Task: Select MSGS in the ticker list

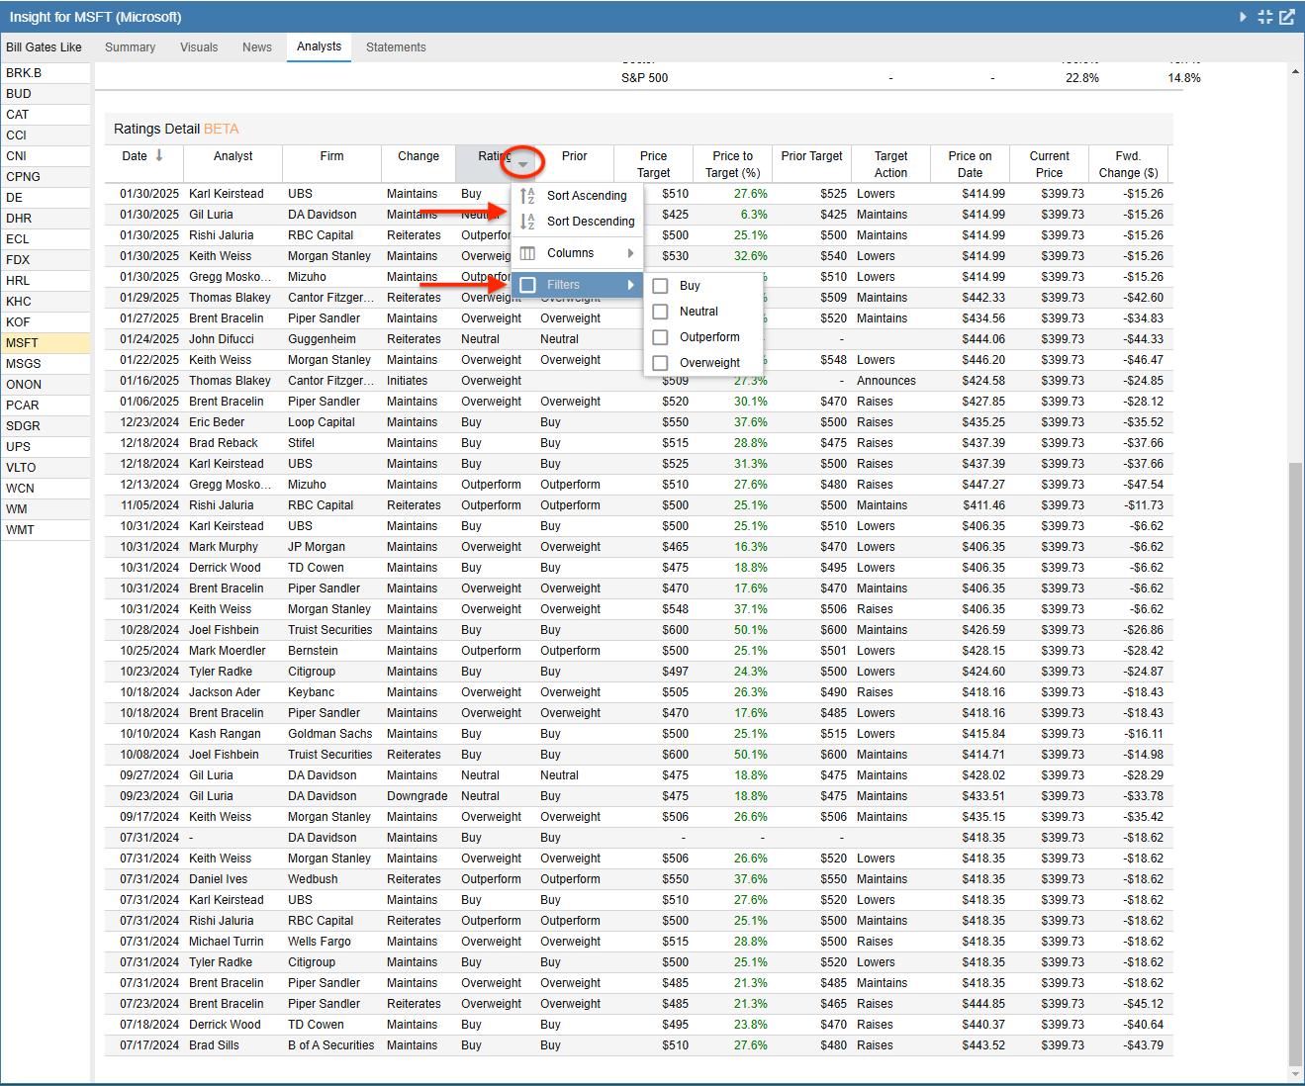Action: coord(46,364)
